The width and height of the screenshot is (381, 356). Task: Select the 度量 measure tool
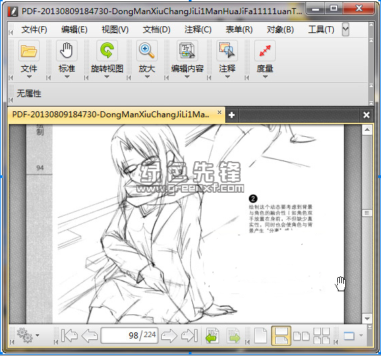pyautogui.click(x=265, y=51)
